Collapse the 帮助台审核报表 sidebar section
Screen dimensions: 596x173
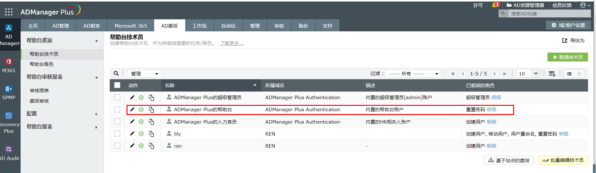pos(96,77)
